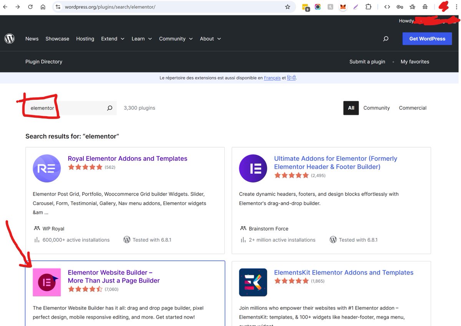Viewport: 461px width, 326px height.
Task: View site information icon in address bar
Action: coord(58,7)
